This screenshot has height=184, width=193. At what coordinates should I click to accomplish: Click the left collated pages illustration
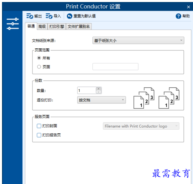point(144,98)
